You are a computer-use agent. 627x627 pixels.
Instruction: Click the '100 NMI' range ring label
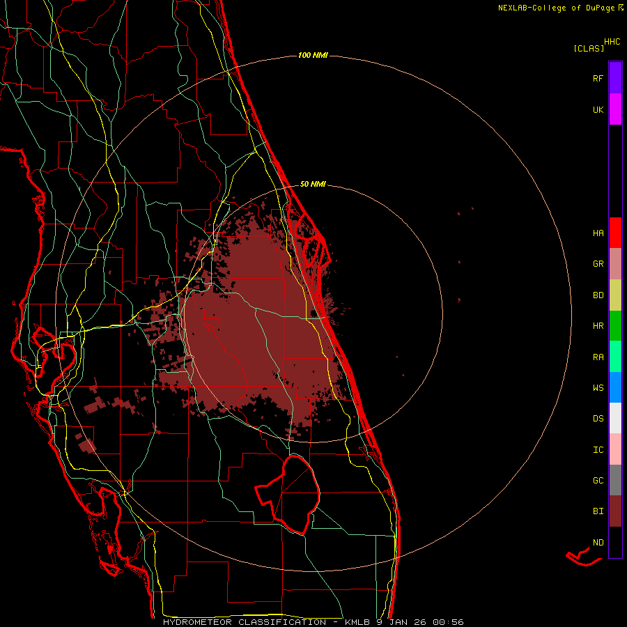(313, 55)
